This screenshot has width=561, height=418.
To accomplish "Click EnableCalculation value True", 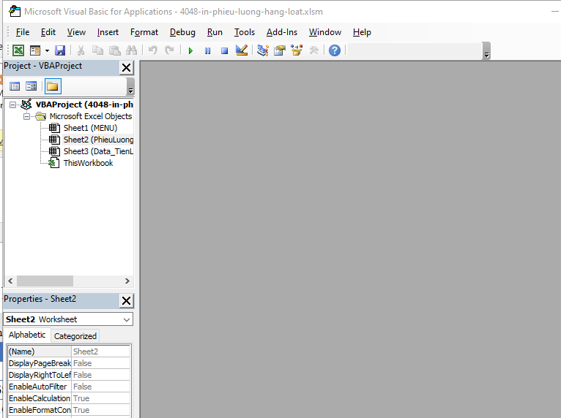I will 100,398.
